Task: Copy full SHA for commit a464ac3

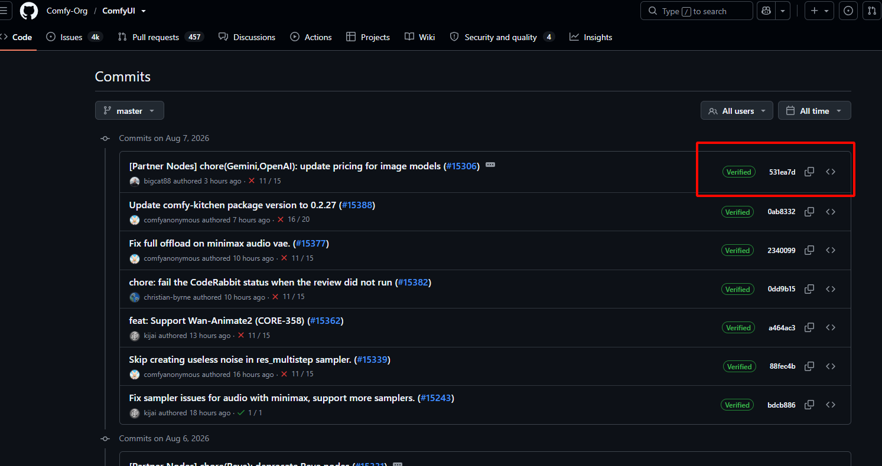Action: tap(809, 327)
